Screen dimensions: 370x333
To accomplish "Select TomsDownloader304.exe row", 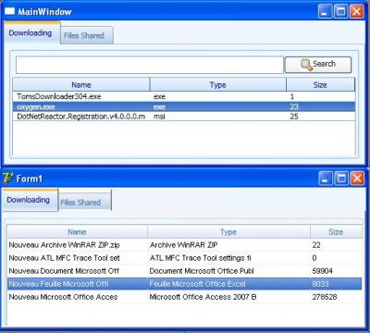I will (x=184, y=96).
